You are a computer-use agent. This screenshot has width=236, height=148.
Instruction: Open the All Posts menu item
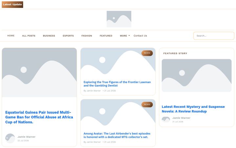(29, 36)
